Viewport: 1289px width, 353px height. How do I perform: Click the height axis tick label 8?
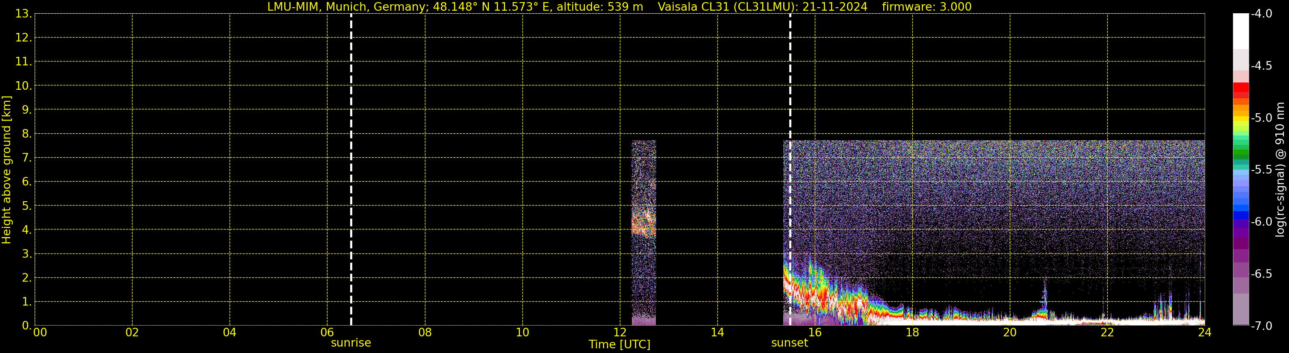pyautogui.click(x=27, y=134)
